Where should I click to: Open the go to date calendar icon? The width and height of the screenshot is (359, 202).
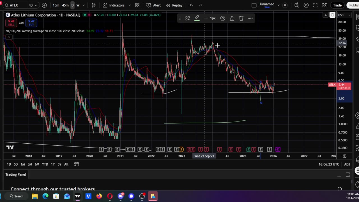tap(76, 164)
